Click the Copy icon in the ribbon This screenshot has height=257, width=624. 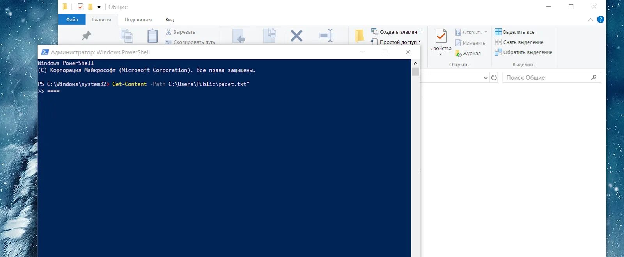tap(126, 36)
